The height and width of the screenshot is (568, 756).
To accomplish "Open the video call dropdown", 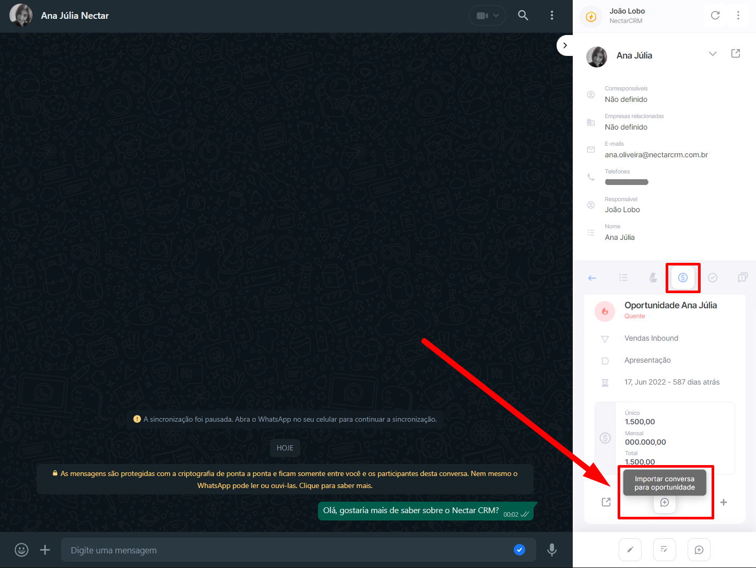I will click(488, 16).
